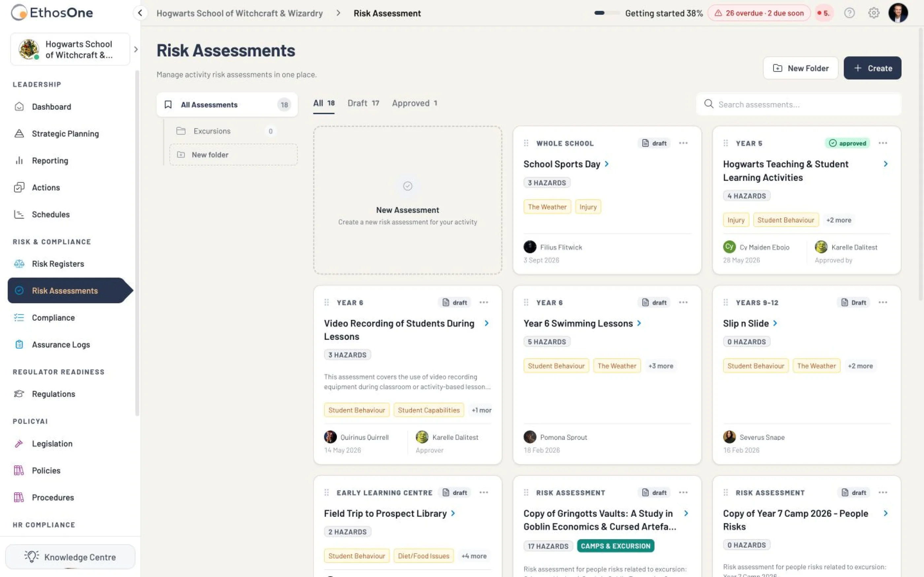
Task: Click Getting started 38% progress bar
Action: 648,13
